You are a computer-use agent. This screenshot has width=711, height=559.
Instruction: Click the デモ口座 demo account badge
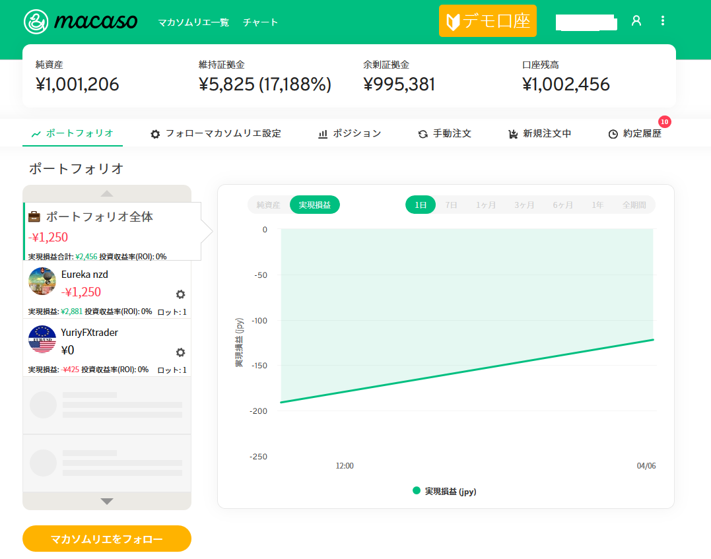click(x=487, y=21)
